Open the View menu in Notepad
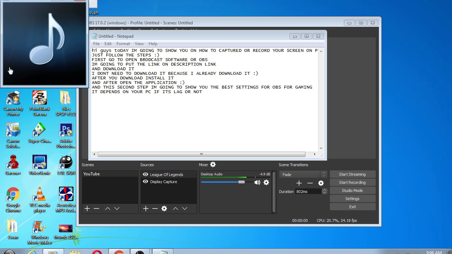452x254 pixels. [x=139, y=44]
